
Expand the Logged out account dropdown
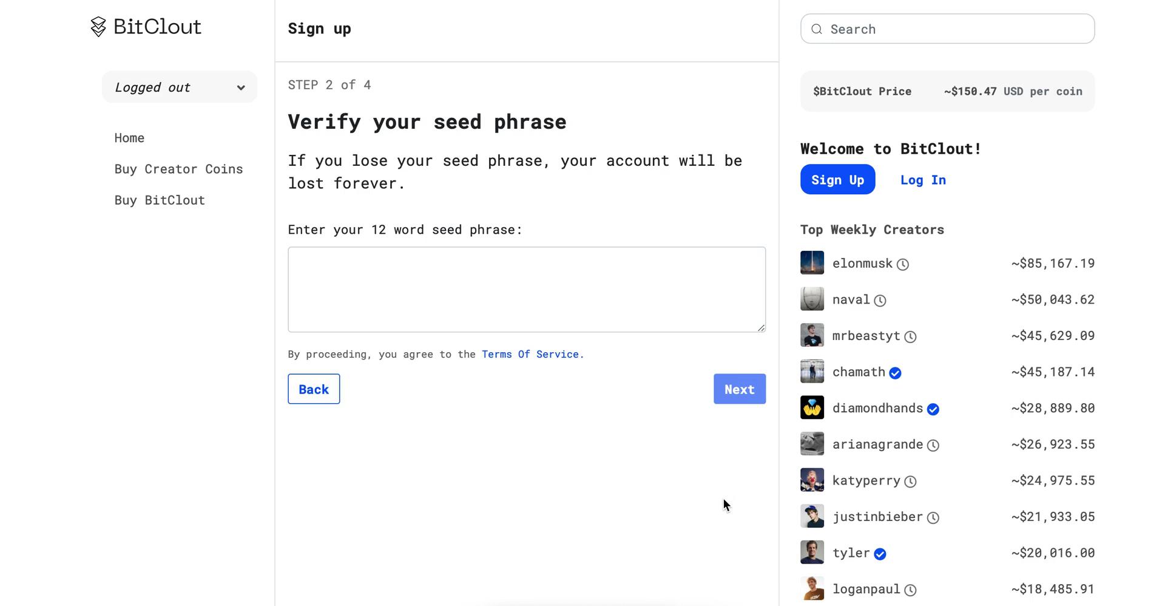pyautogui.click(x=180, y=87)
